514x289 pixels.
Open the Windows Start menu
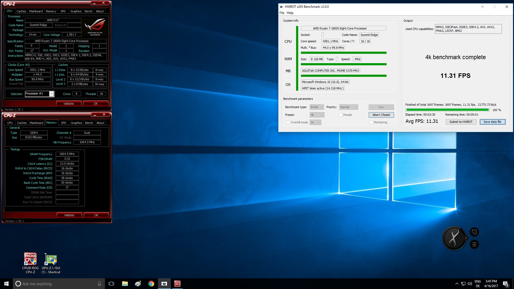6,284
